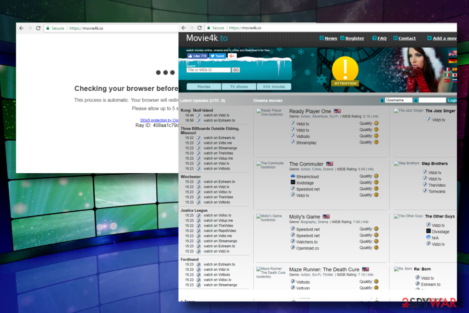This screenshot has height=313, width=469.
Task: Click the Tweet share icon
Action: (217, 56)
